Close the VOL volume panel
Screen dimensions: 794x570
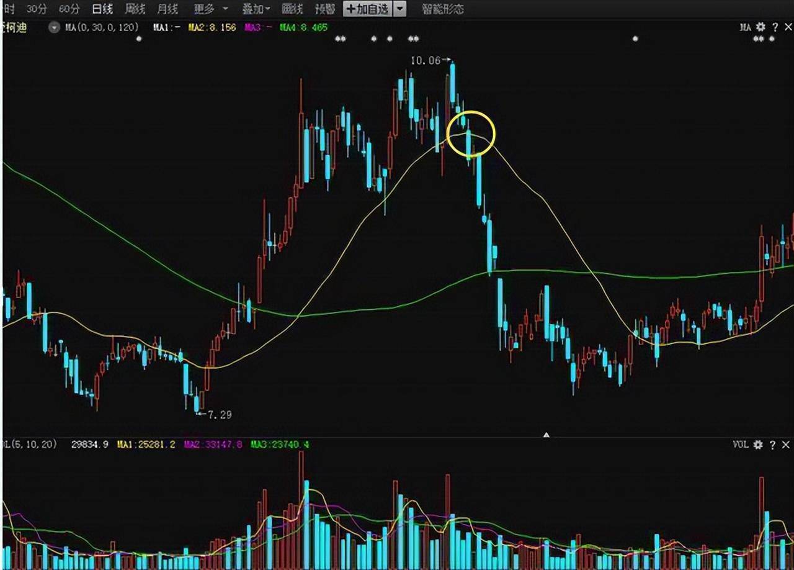coord(785,445)
